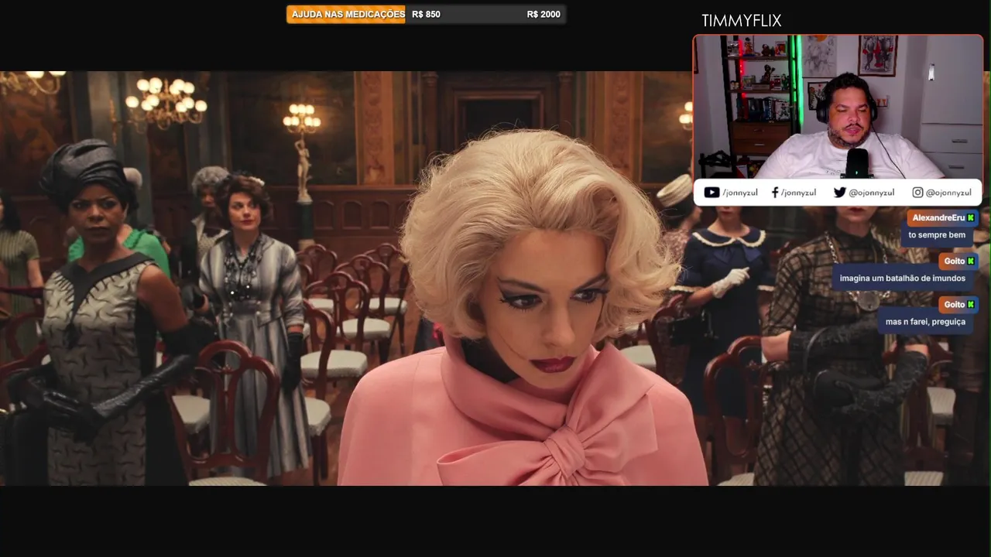Screen dimensions: 991x557
Task: Click the AJUDA NAS MEDICAÇÕES donation label
Action: tap(348, 14)
